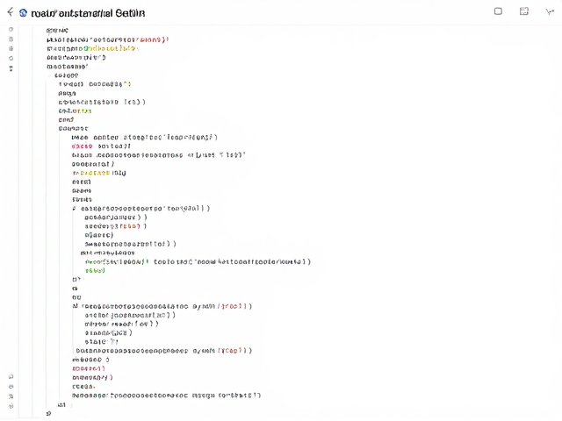
Task: Click the green and yellow highlighted code text
Action: click(x=111, y=48)
